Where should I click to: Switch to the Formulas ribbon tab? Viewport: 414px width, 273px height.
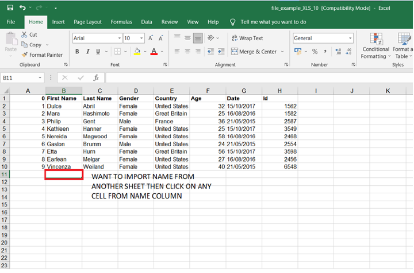click(x=121, y=22)
